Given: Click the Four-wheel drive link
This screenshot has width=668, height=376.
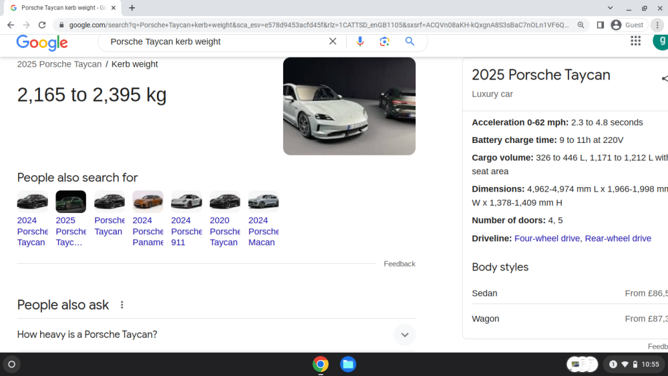Looking at the screenshot, I should [x=547, y=238].
